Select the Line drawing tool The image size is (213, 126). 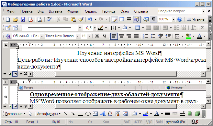[x=66, y=114]
